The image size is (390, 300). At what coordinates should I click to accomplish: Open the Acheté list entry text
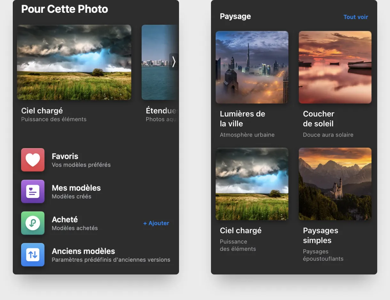click(x=65, y=220)
